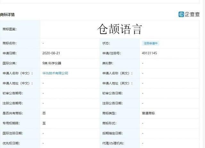Screen dimensions: 205x148
Task: Click the 优先权日期 label
Action: [11, 143]
